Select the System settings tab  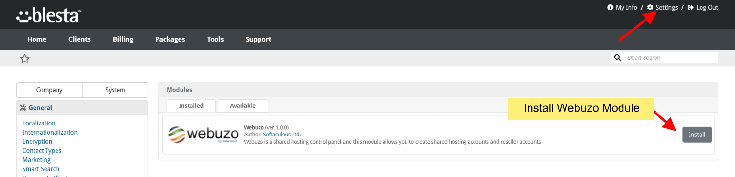point(115,90)
